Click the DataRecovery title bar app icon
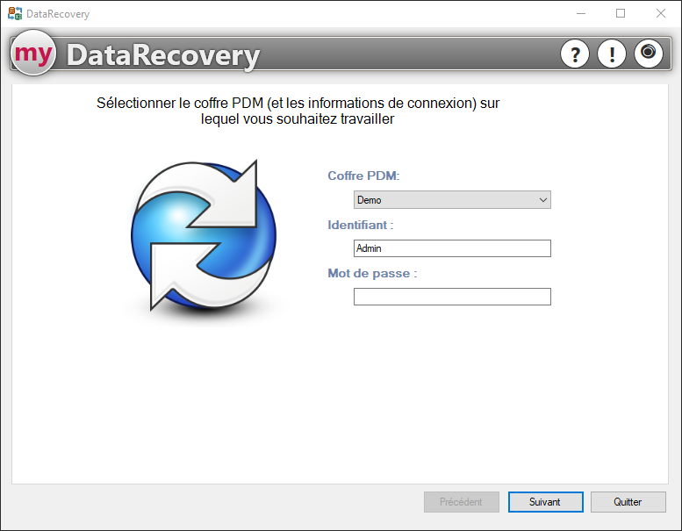The width and height of the screenshot is (682, 531). click(15, 14)
